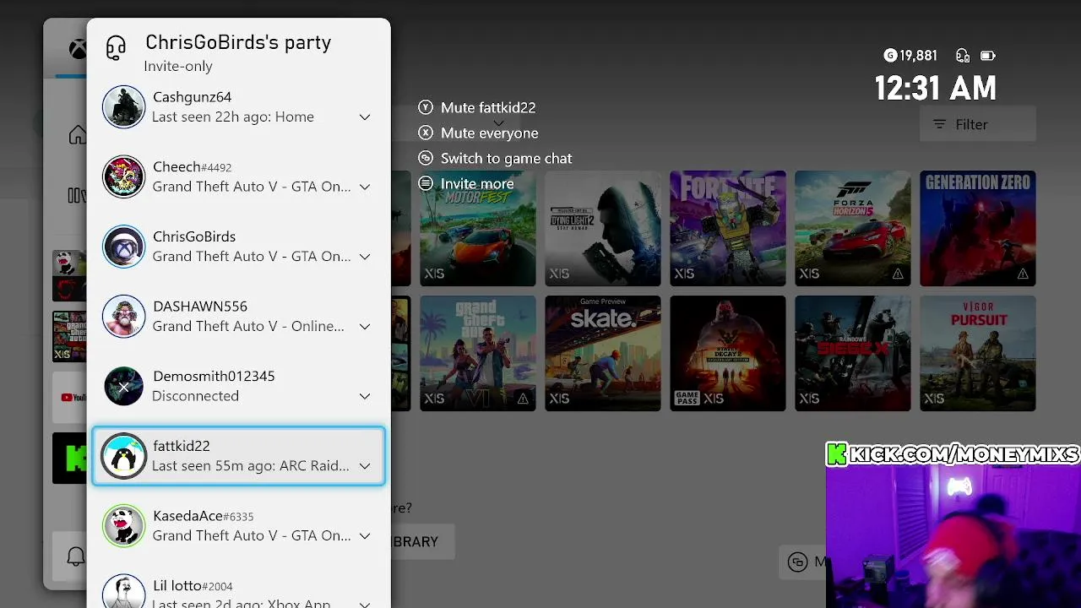The height and width of the screenshot is (608, 1081).
Task: Click the Y button Mute fattkid22 icon
Action: [426, 107]
